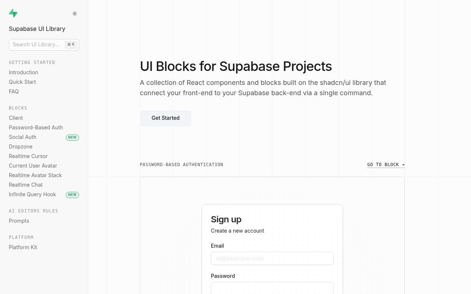471x294 pixels.
Task: Click the NEW badge beside Infinite Query Hook
Action: point(72,195)
